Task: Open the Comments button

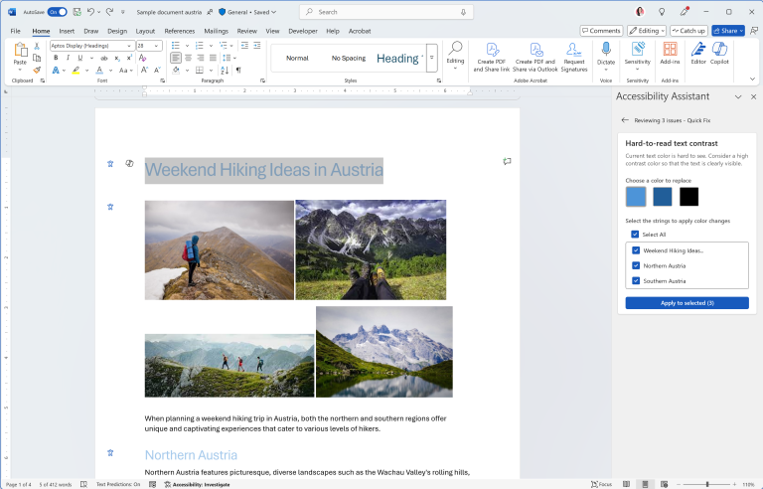Action: [x=601, y=31]
